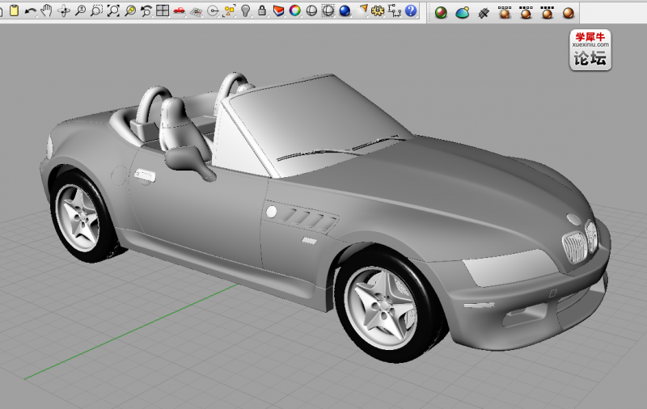Click the Four Viewports layout icon
The width and height of the screenshot is (647, 409).
point(163,11)
